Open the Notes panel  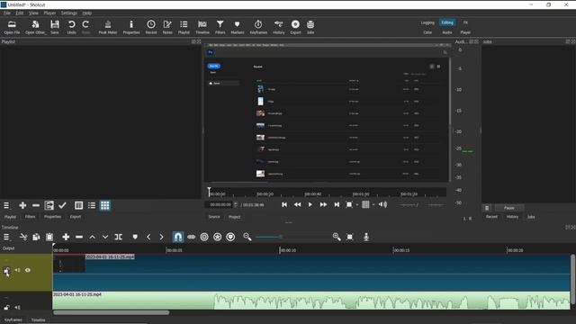point(167,27)
